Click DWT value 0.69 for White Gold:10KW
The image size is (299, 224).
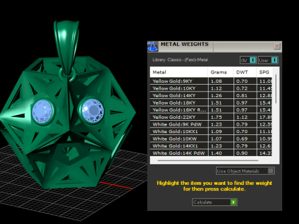[242, 139]
